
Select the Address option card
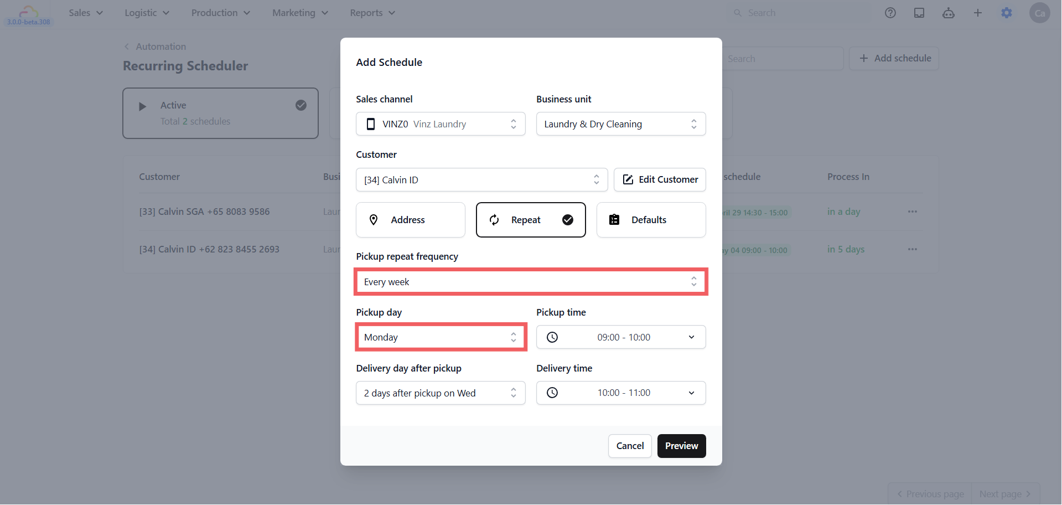[x=411, y=220]
